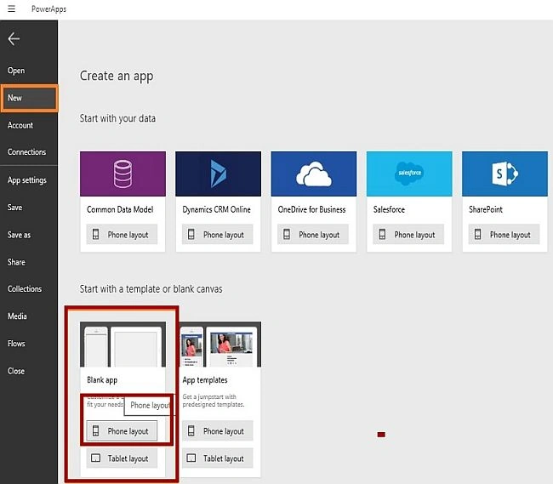Click 'Get a jumpstart with predesigned templates' text
Image resolution: width=553 pixels, height=484 pixels.
pos(213,401)
